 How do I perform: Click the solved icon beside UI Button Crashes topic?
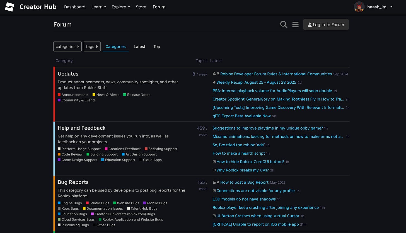[x=214, y=216]
